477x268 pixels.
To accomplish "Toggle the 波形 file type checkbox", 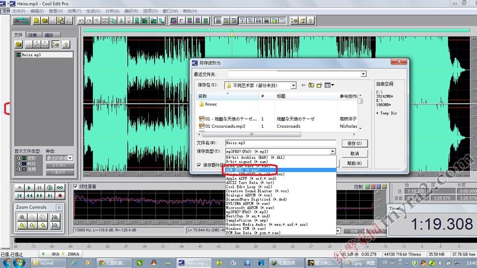I will tap(18, 158).
